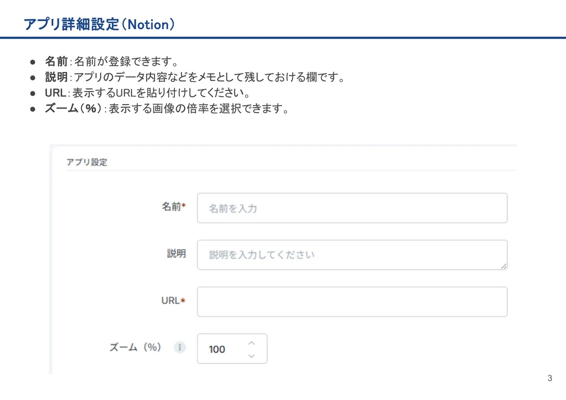Select the zoom value 100 field

232,349
